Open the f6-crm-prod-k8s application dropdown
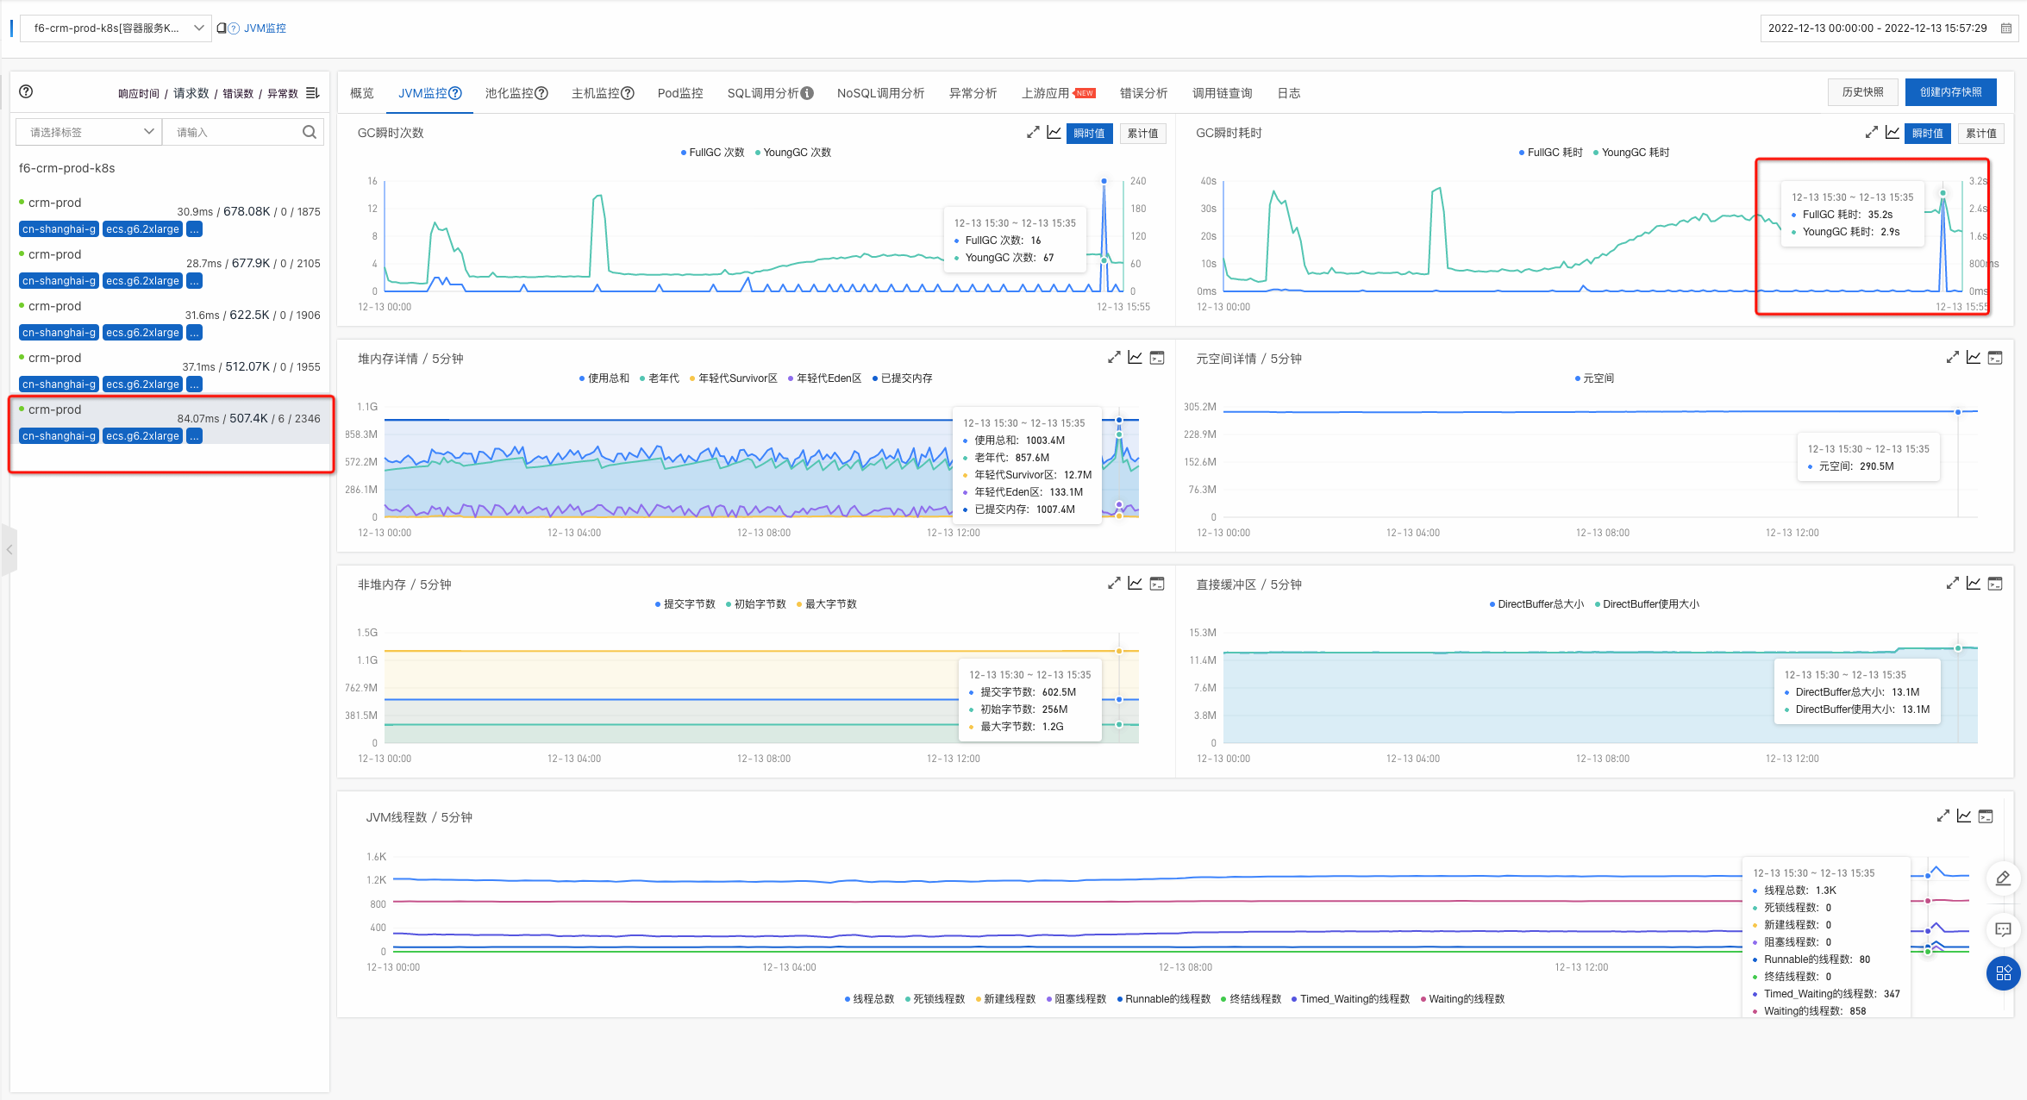The image size is (2027, 1100). point(114,28)
